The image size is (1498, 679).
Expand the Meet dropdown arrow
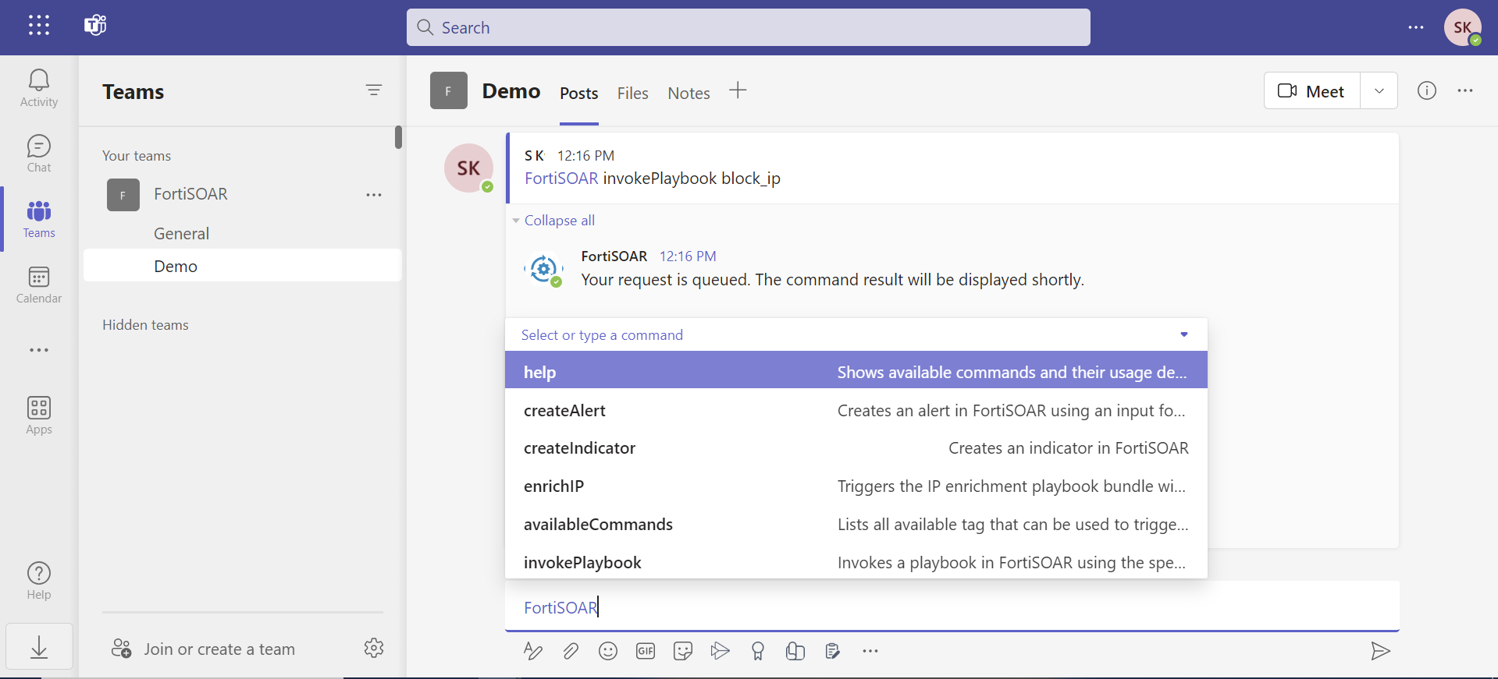(x=1379, y=91)
